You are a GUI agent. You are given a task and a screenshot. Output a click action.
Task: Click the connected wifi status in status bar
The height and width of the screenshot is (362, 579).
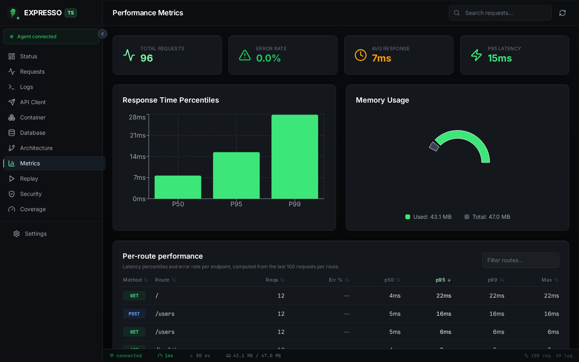point(126,356)
